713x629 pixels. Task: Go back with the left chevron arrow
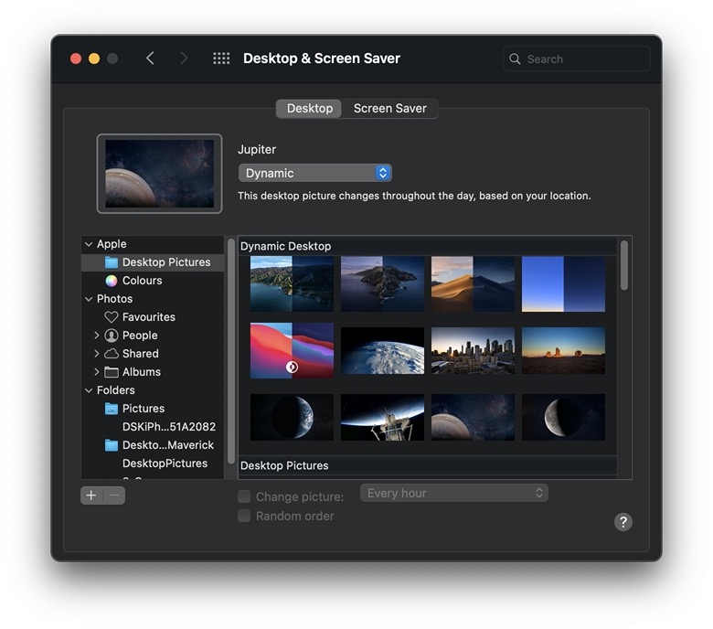tap(151, 59)
